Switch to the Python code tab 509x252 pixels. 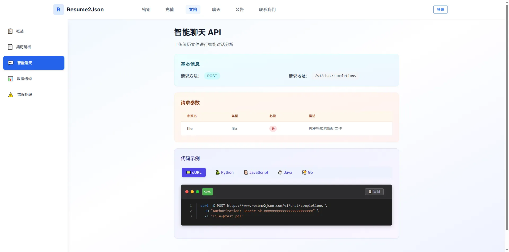225,172
